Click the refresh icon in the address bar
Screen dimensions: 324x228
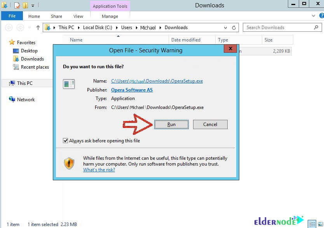[x=234, y=28]
